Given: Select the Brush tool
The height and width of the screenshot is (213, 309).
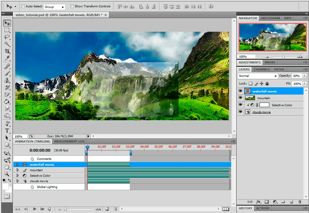Looking at the screenshot, I should (x=7, y=74).
